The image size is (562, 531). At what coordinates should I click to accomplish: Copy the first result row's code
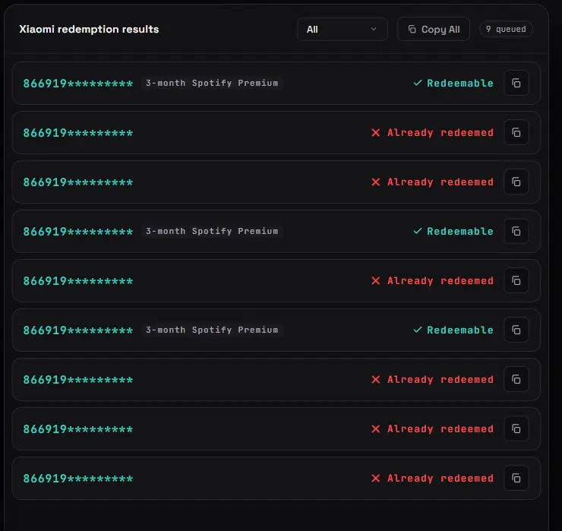pyautogui.click(x=516, y=83)
